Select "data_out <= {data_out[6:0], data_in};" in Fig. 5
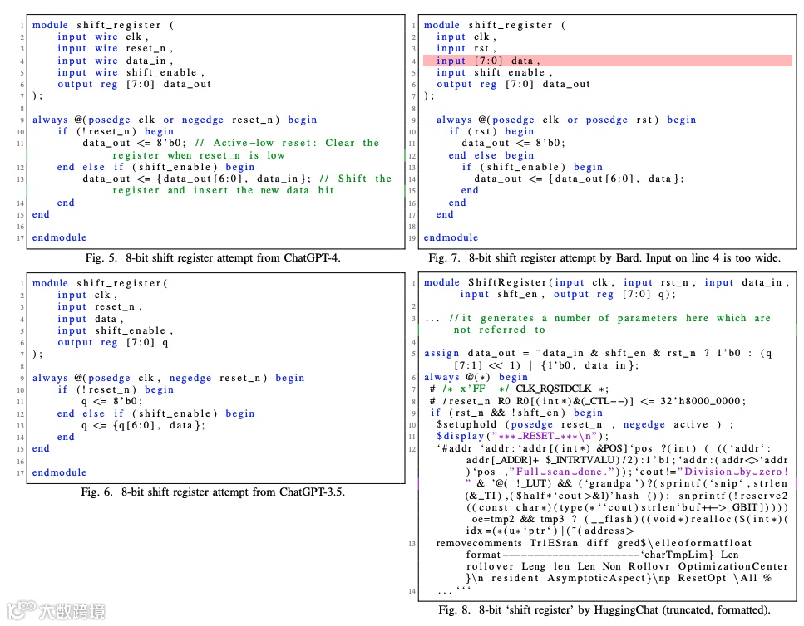 coord(197,179)
